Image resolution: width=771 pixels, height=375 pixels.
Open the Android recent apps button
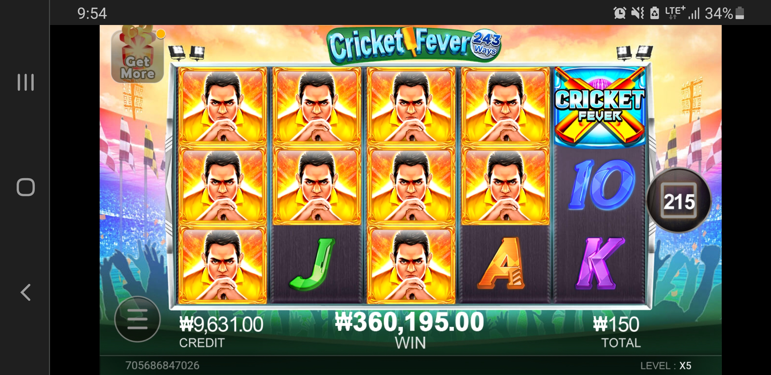26,82
